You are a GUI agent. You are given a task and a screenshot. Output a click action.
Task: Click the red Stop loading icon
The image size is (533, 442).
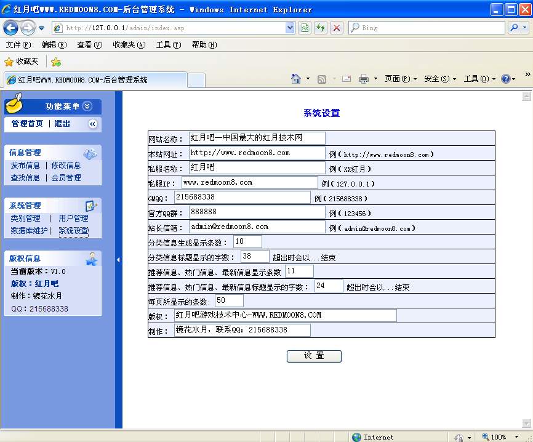click(337, 28)
